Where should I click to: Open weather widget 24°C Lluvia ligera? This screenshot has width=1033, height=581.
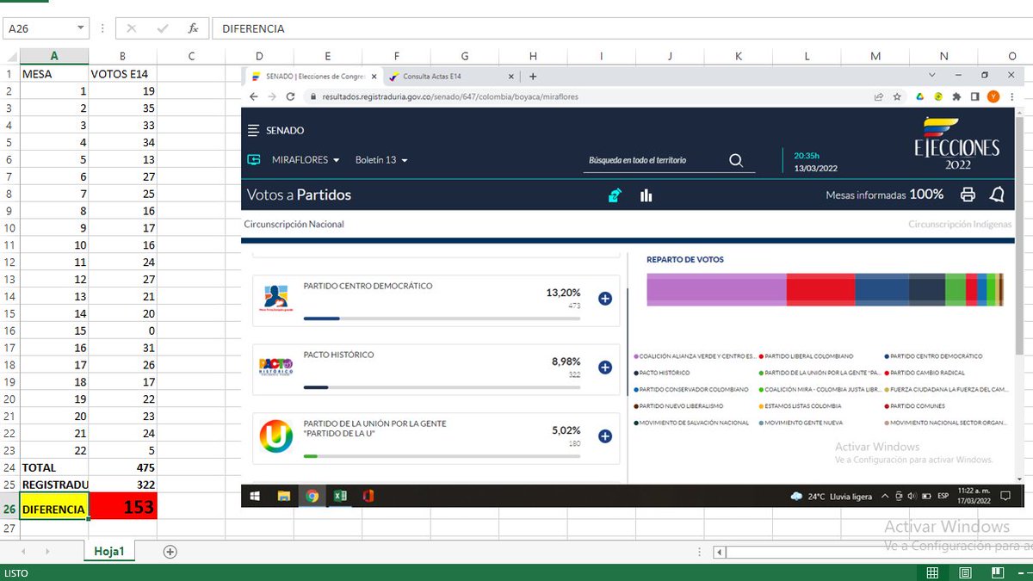point(831,497)
